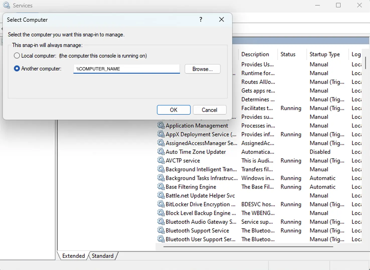Click the AppX Deployment Service gear icon
Image resolution: width=370 pixels, height=270 pixels.
(x=161, y=134)
